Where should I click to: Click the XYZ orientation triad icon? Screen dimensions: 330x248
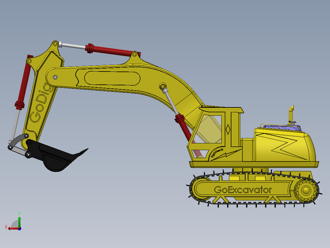pos(14,222)
